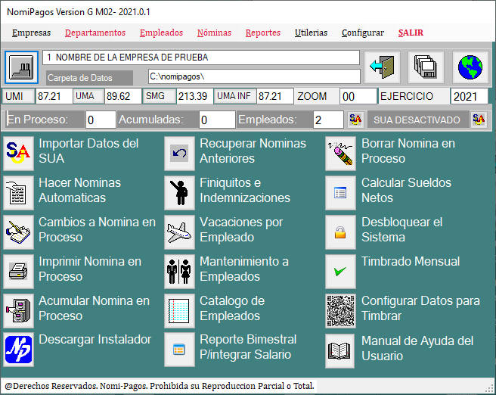Open Vacaciones por Empleado airplane icon
496x395 pixels.
(180, 230)
